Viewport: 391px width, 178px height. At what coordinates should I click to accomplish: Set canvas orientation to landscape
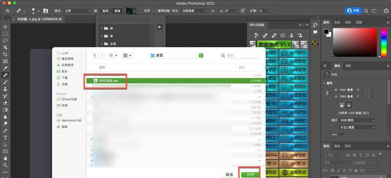(x=349, y=105)
